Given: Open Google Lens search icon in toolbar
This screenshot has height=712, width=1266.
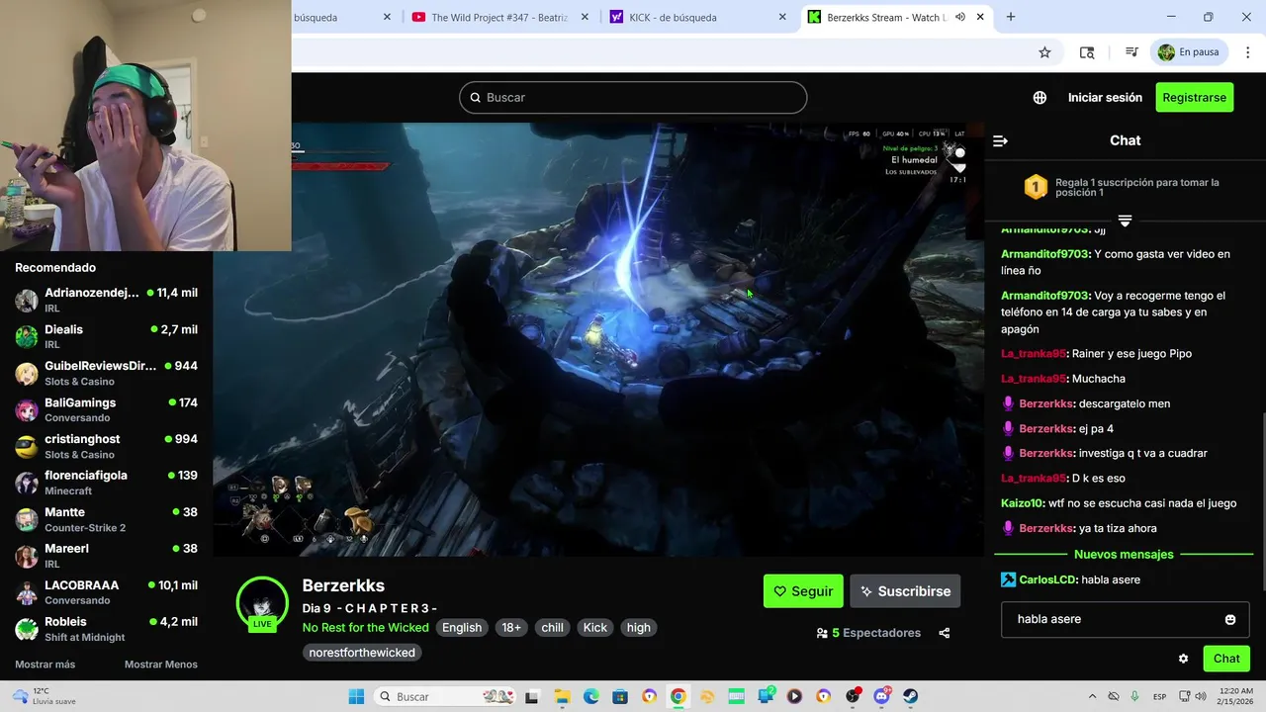Looking at the screenshot, I should tap(1087, 52).
